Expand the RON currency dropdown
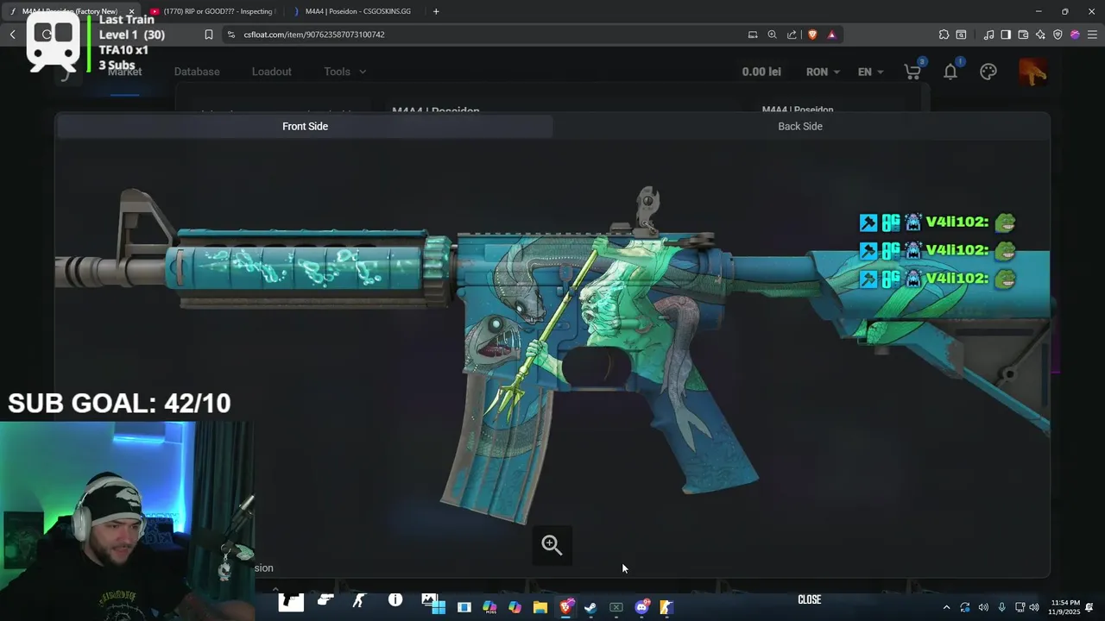The width and height of the screenshot is (1105, 621). 823,72
